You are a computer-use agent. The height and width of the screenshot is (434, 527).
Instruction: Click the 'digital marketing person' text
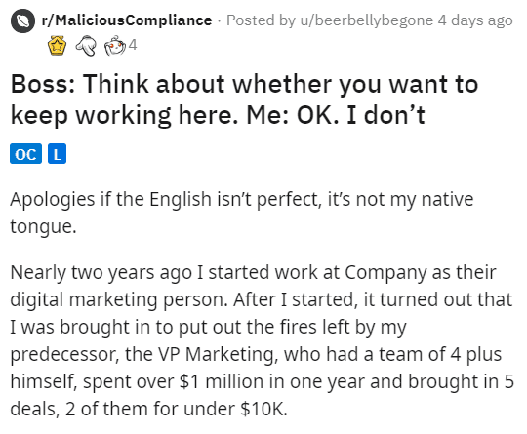pos(119,299)
